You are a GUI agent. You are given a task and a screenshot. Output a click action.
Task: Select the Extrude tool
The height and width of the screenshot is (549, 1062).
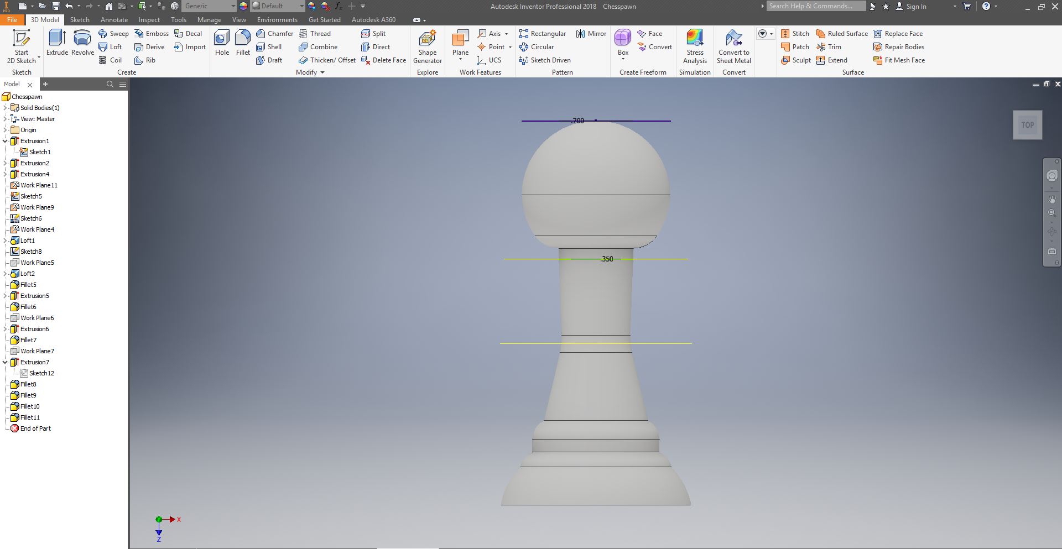click(57, 43)
